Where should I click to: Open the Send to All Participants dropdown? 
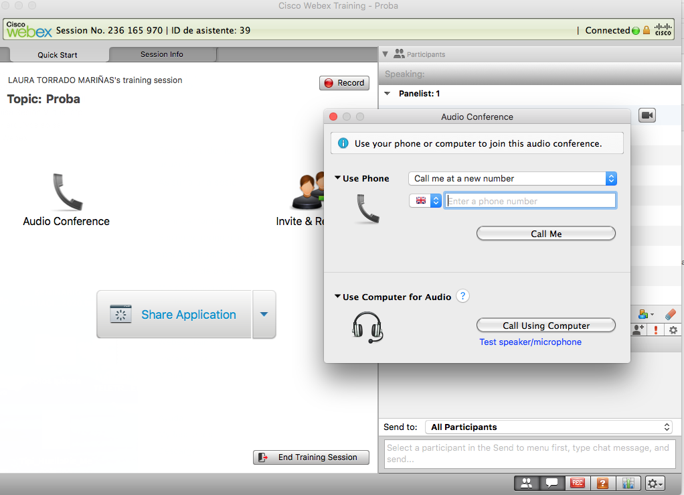pyautogui.click(x=549, y=427)
